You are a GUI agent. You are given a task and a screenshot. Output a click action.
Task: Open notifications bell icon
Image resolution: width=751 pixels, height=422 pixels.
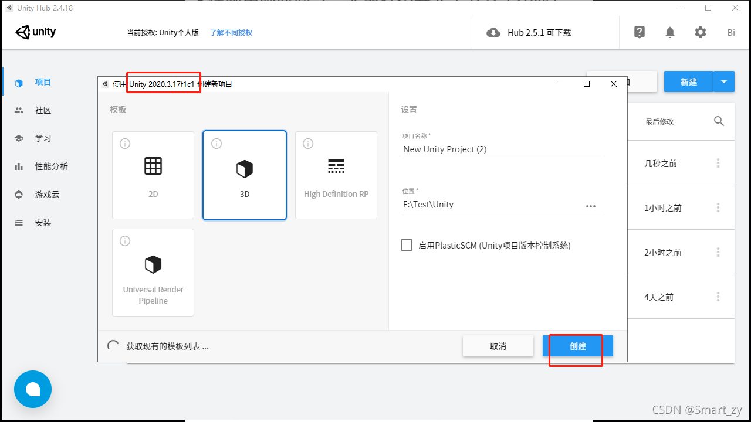coord(670,32)
